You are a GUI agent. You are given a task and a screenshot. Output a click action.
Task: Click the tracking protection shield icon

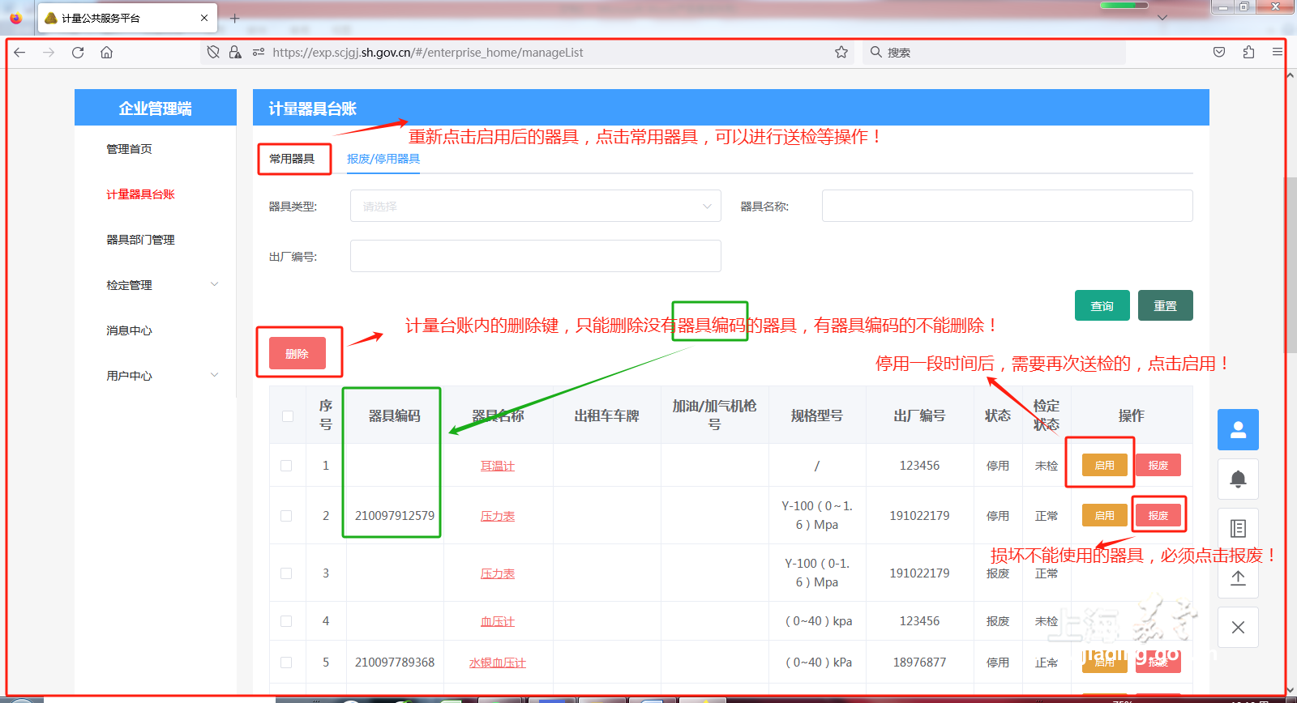pos(213,52)
